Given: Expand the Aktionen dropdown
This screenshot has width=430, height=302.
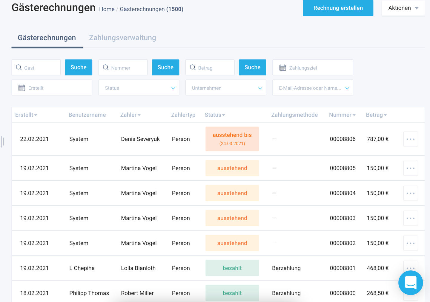Looking at the screenshot, I should click(x=403, y=8).
